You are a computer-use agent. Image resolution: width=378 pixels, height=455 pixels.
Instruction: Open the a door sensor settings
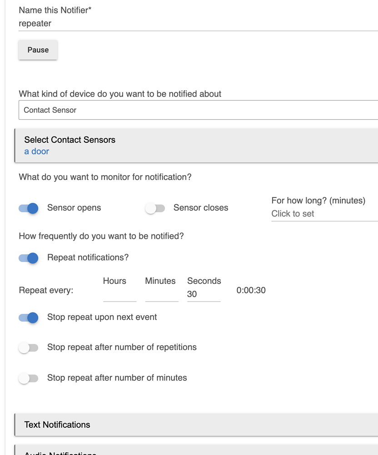36,151
